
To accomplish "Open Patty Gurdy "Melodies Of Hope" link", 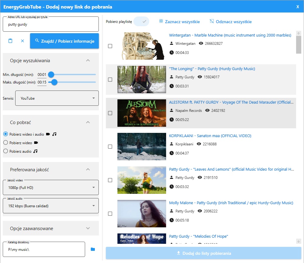I will [198, 236].
